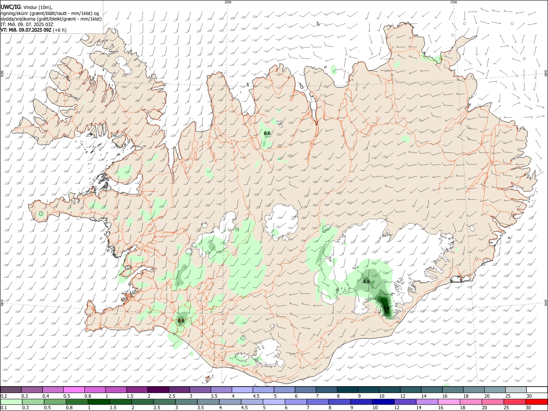Click the 'IT: Mið. 09. 07. 2025 03Z' line

27,24
